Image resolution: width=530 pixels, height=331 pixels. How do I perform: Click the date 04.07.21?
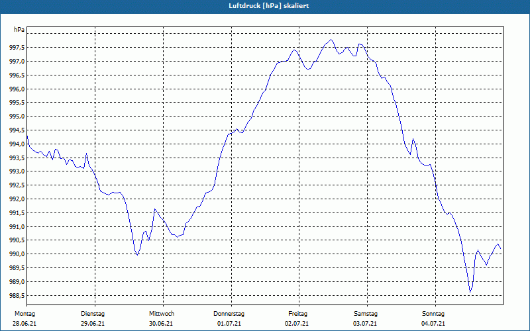pyautogui.click(x=433, y=324)
